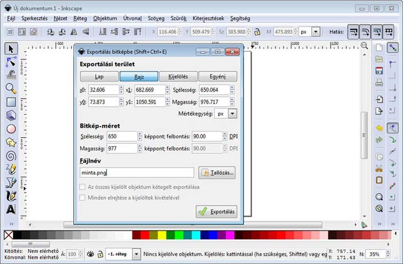The image size is (403, 264).
Task: Select the Circle/Ellipse tool
Action: (11, 129)
